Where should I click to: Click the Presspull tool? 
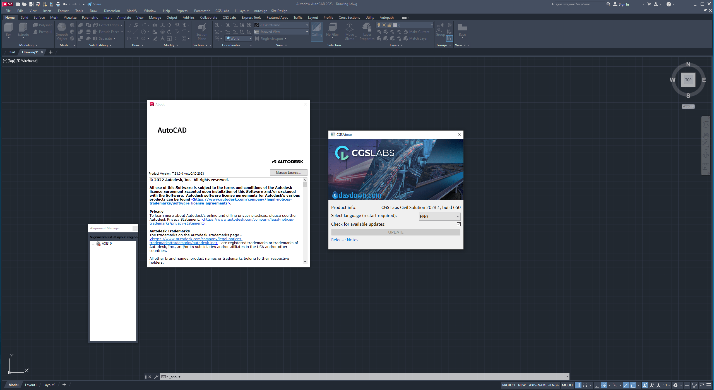click(x=43, y=32)
